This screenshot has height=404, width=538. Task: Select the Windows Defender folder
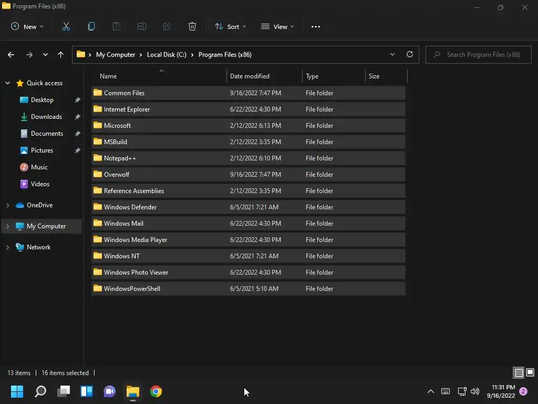249,207
